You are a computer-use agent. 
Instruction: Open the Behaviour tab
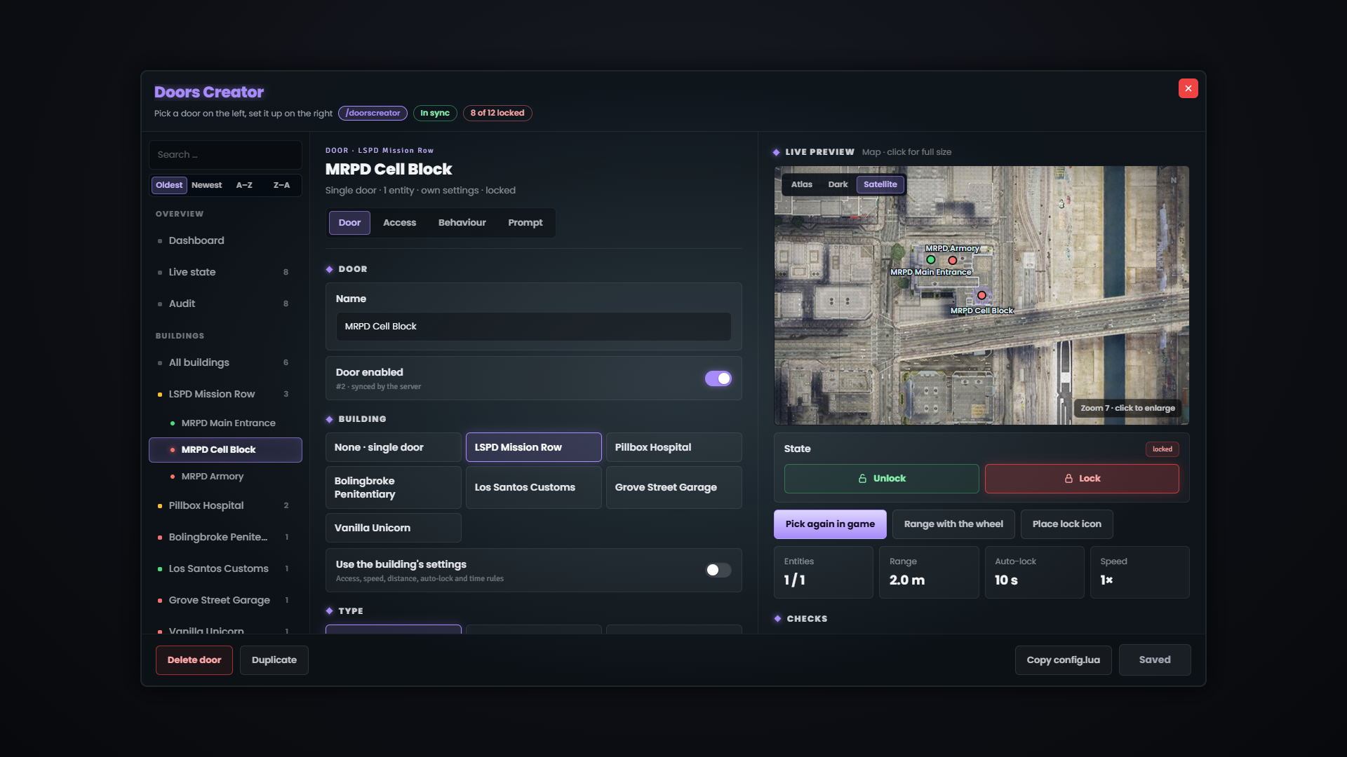coord(462,223)
